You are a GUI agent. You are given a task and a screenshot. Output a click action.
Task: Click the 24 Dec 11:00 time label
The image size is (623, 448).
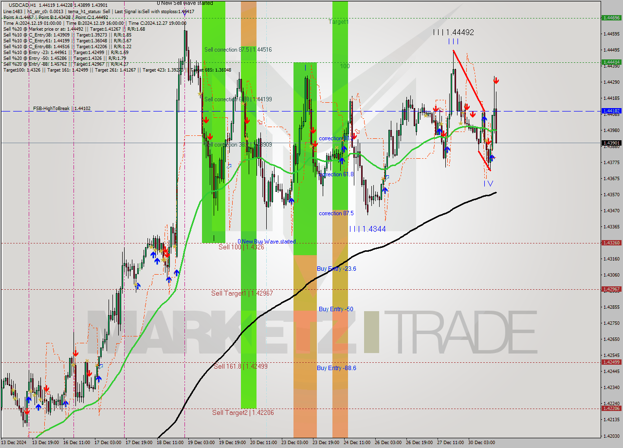coord(357,443)
